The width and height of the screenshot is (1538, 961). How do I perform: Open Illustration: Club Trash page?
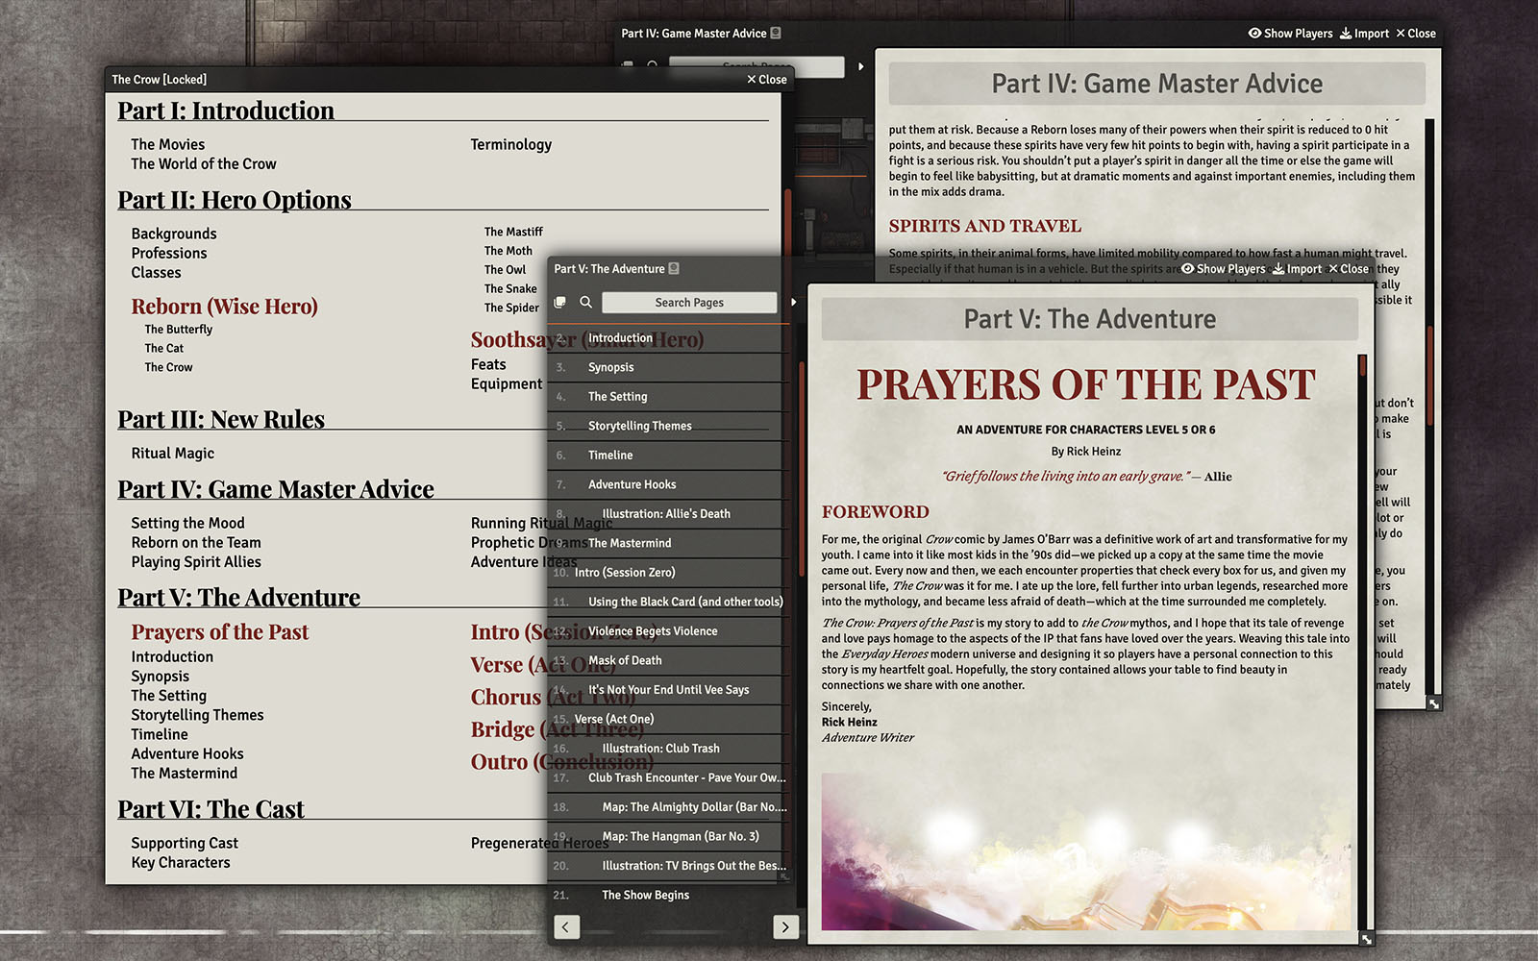click(670, 748)
